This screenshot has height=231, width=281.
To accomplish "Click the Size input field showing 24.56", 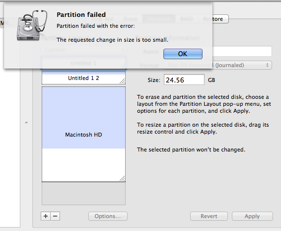I will (184, 79).
